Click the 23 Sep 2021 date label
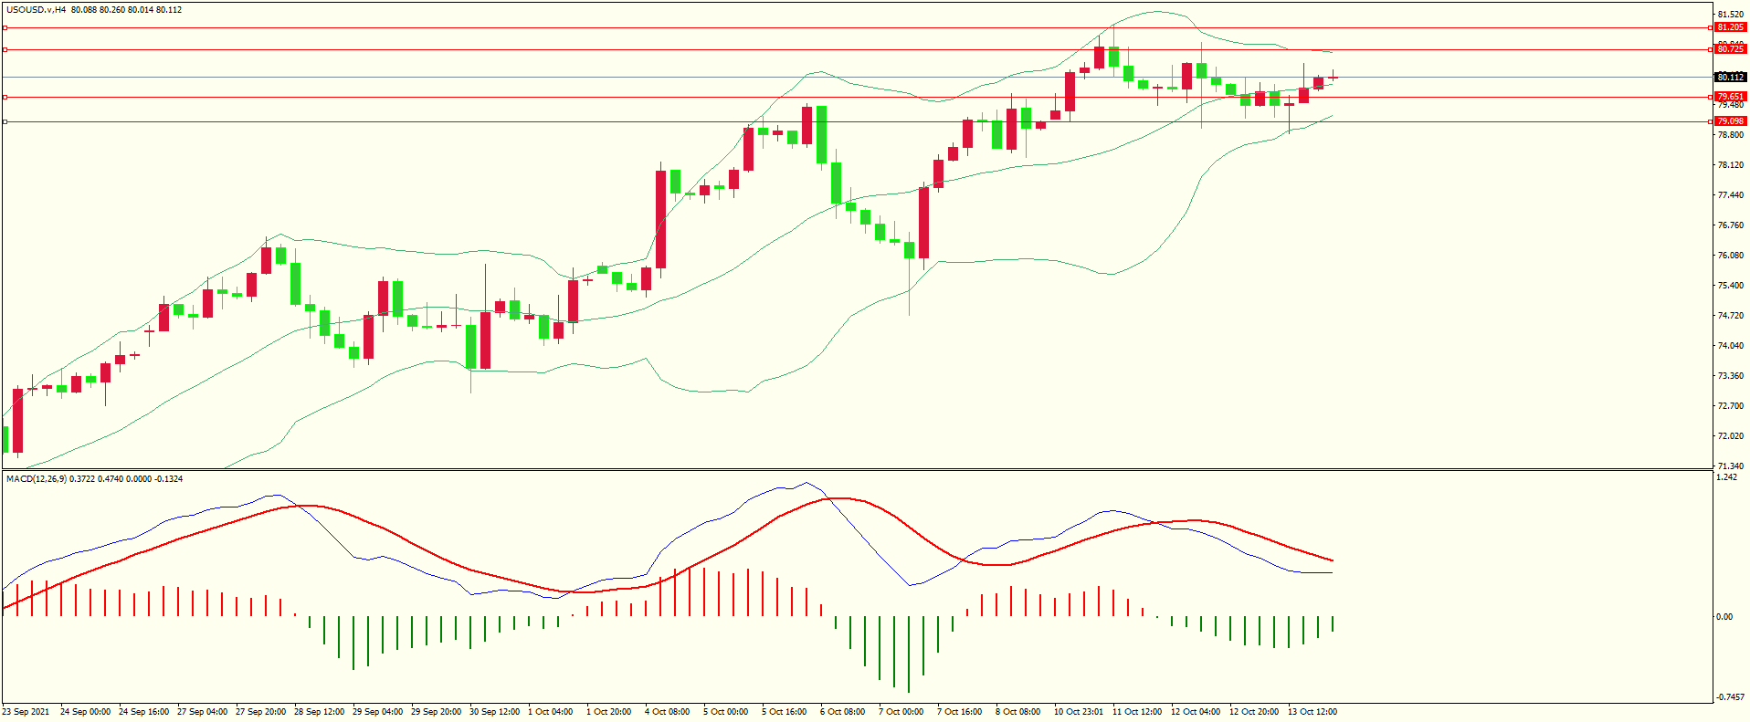1750x722 pixels. click(26, 712)
